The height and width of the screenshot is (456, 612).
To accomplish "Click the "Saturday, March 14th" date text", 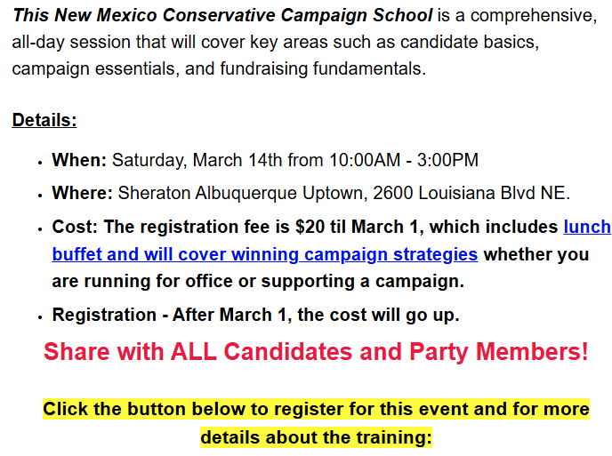I will pos(197,160).
